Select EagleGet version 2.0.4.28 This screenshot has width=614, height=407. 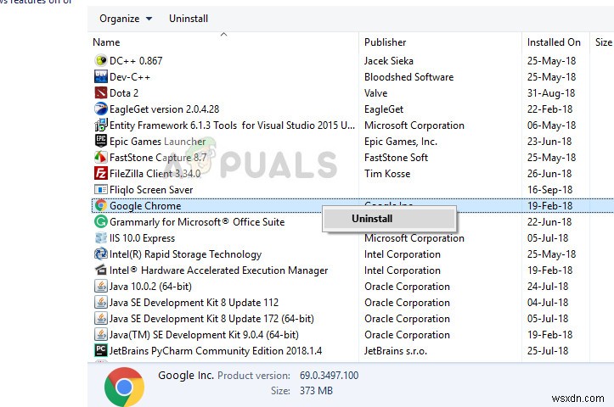tap(164, 109)
